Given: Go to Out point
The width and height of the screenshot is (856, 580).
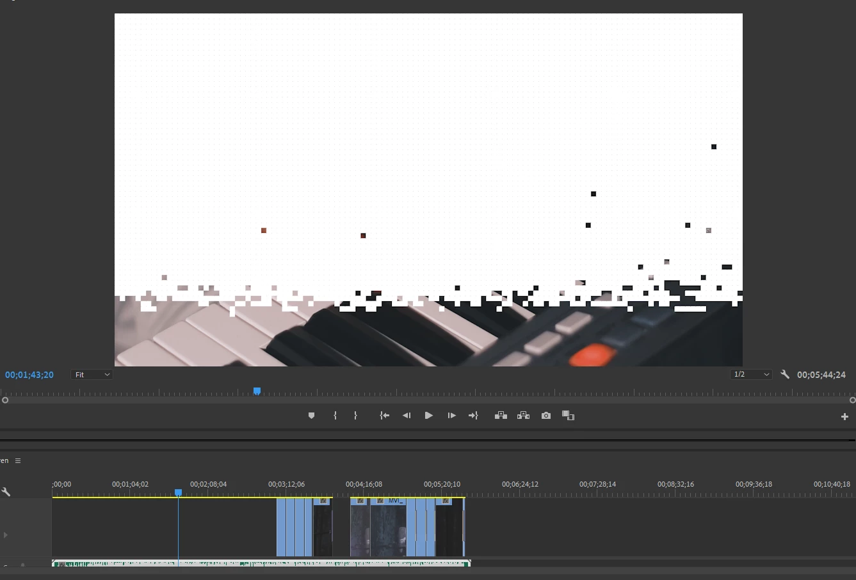Looking at the screenshot, I should click(x=474, y=416).
